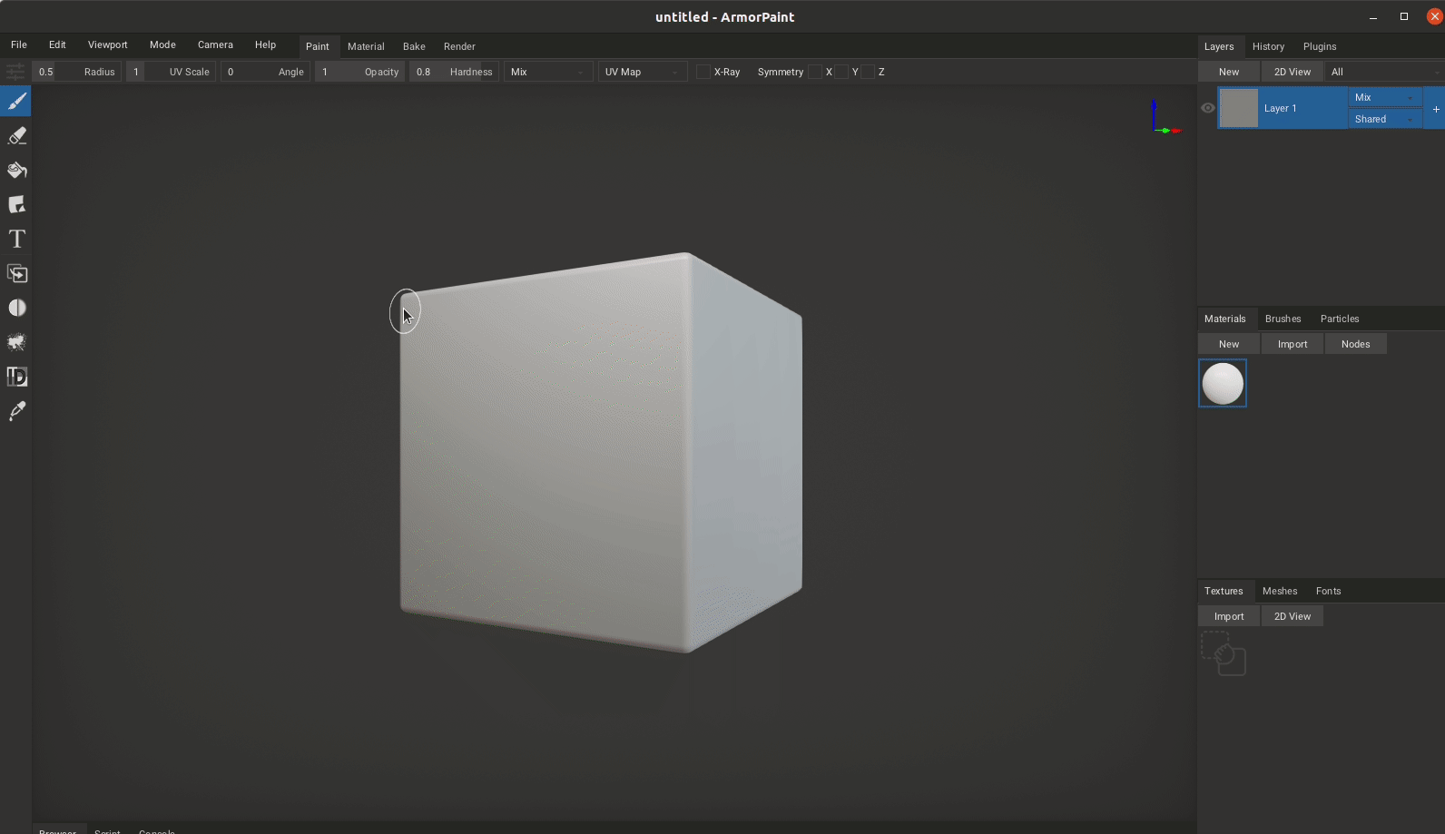The height and width of the screenshot is (834, 1445).
Task: Activate the color Picker eyedropper tool
Action: (x=16, y=411)
